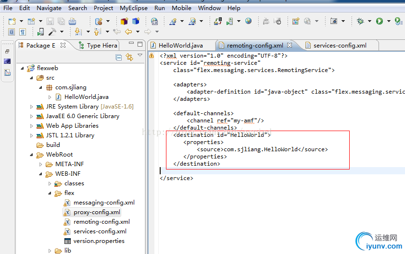This screenshot has height=254, width=405.
Task: Toggle Link with Editor in Package Explorer
Action: click(x=129, y=57)
